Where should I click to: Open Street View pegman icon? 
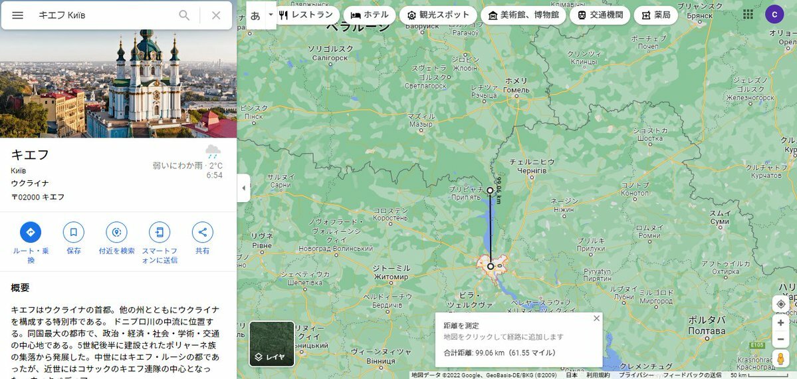(781, 358)
